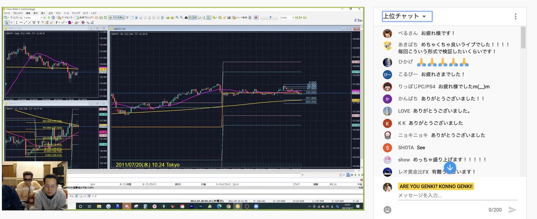This screenshot has height=219, width=537.
Task: Click the SHOTA avatar in chat
Action: click(x=388, y=147)
